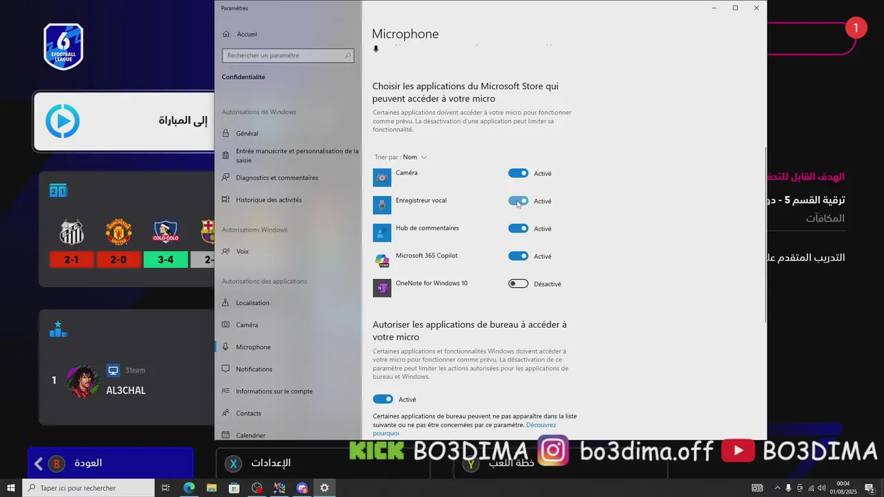This screenshot has width=884, height=497.
Task: Click the green 3-4 match result box
Action: (x=166, y=260)
